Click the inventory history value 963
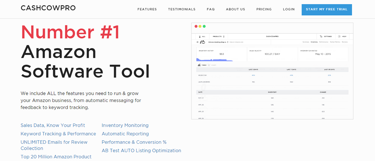 [x=222, y=54]
